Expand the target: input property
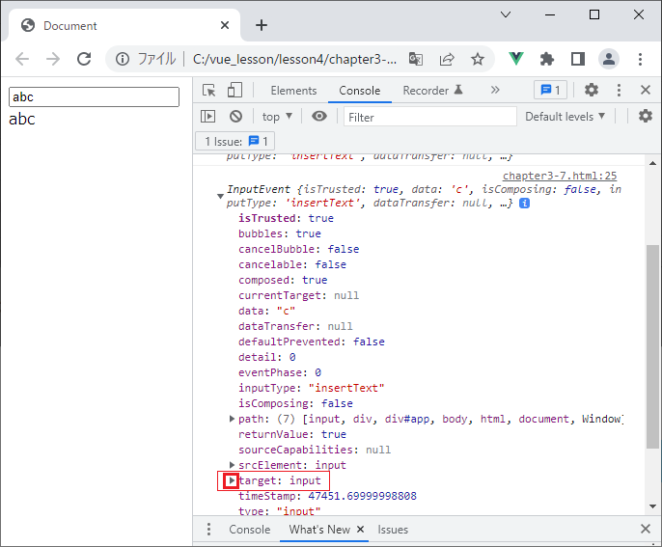 tap(232, 480)
